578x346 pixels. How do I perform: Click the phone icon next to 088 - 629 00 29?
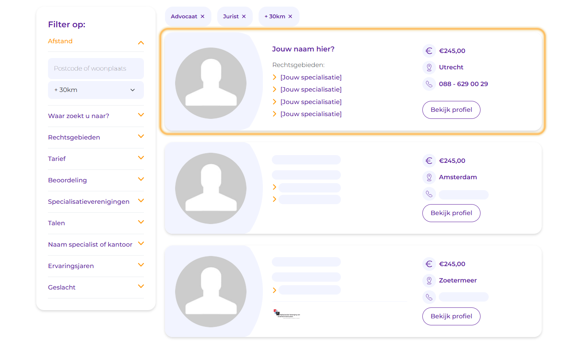click(x=429, y=84)
